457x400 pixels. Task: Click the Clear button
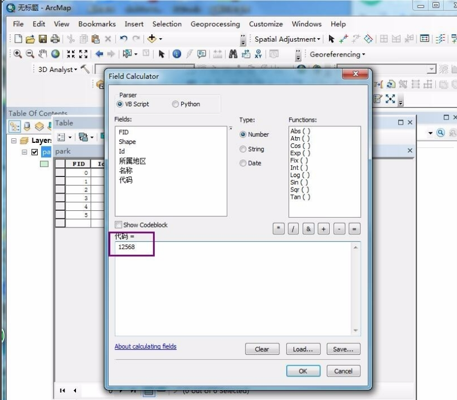coord(262,349)
